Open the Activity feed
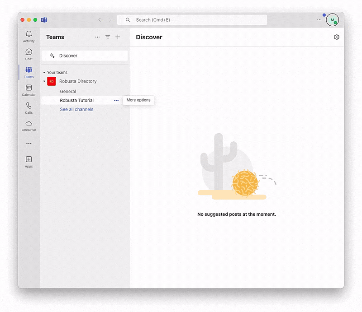This screenshot has width=362, height=312. click(29, 37)
